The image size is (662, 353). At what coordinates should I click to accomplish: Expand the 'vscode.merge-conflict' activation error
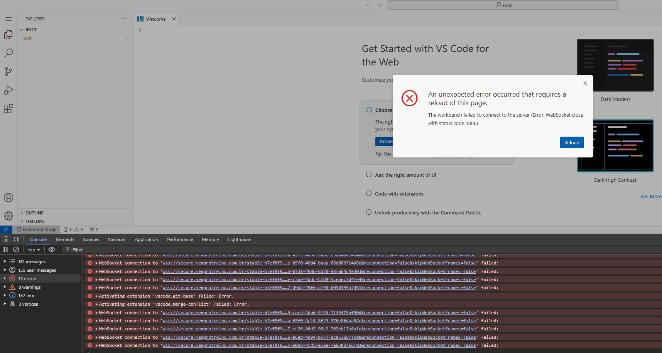point(96,304)
